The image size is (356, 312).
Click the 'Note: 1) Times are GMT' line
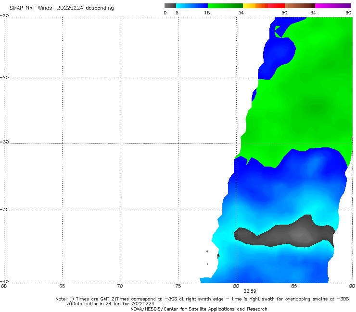pyautogui.click(x=202, y=299)
